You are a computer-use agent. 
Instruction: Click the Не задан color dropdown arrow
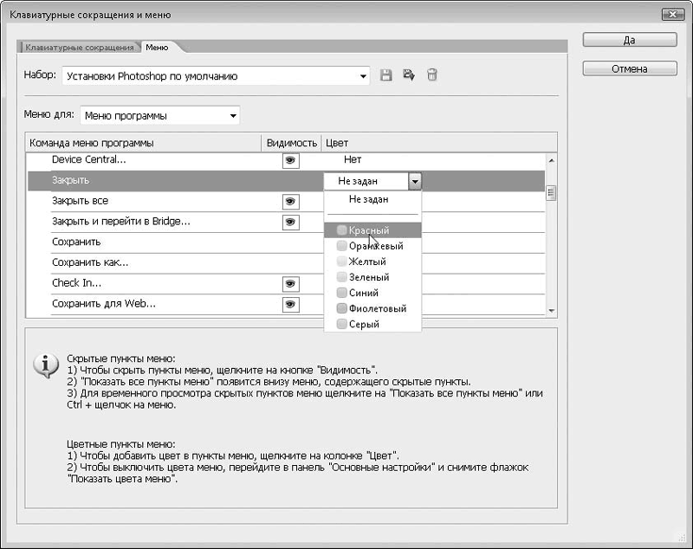(415, 181)
